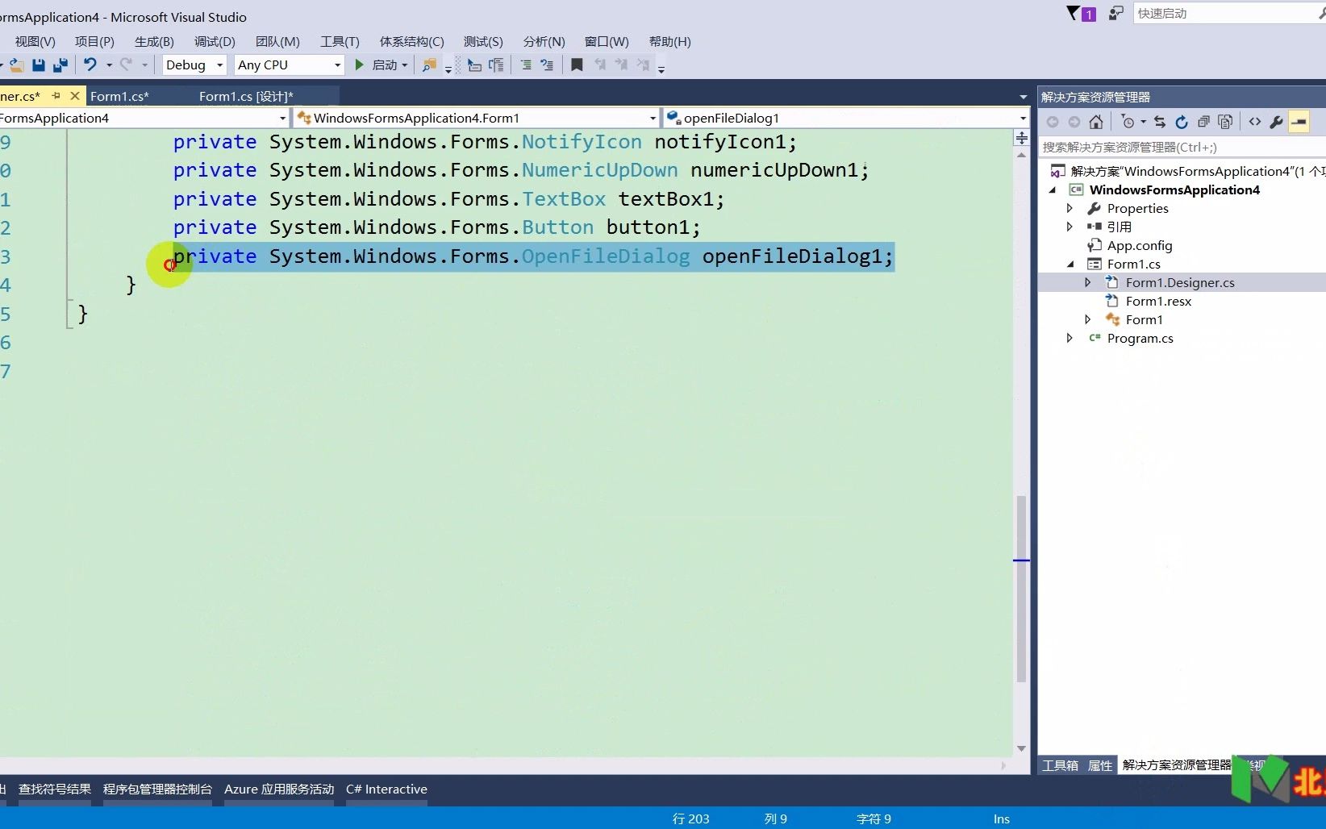
Task: Open the openFileDialog1 member dropdown
Action: point(1023,119)
